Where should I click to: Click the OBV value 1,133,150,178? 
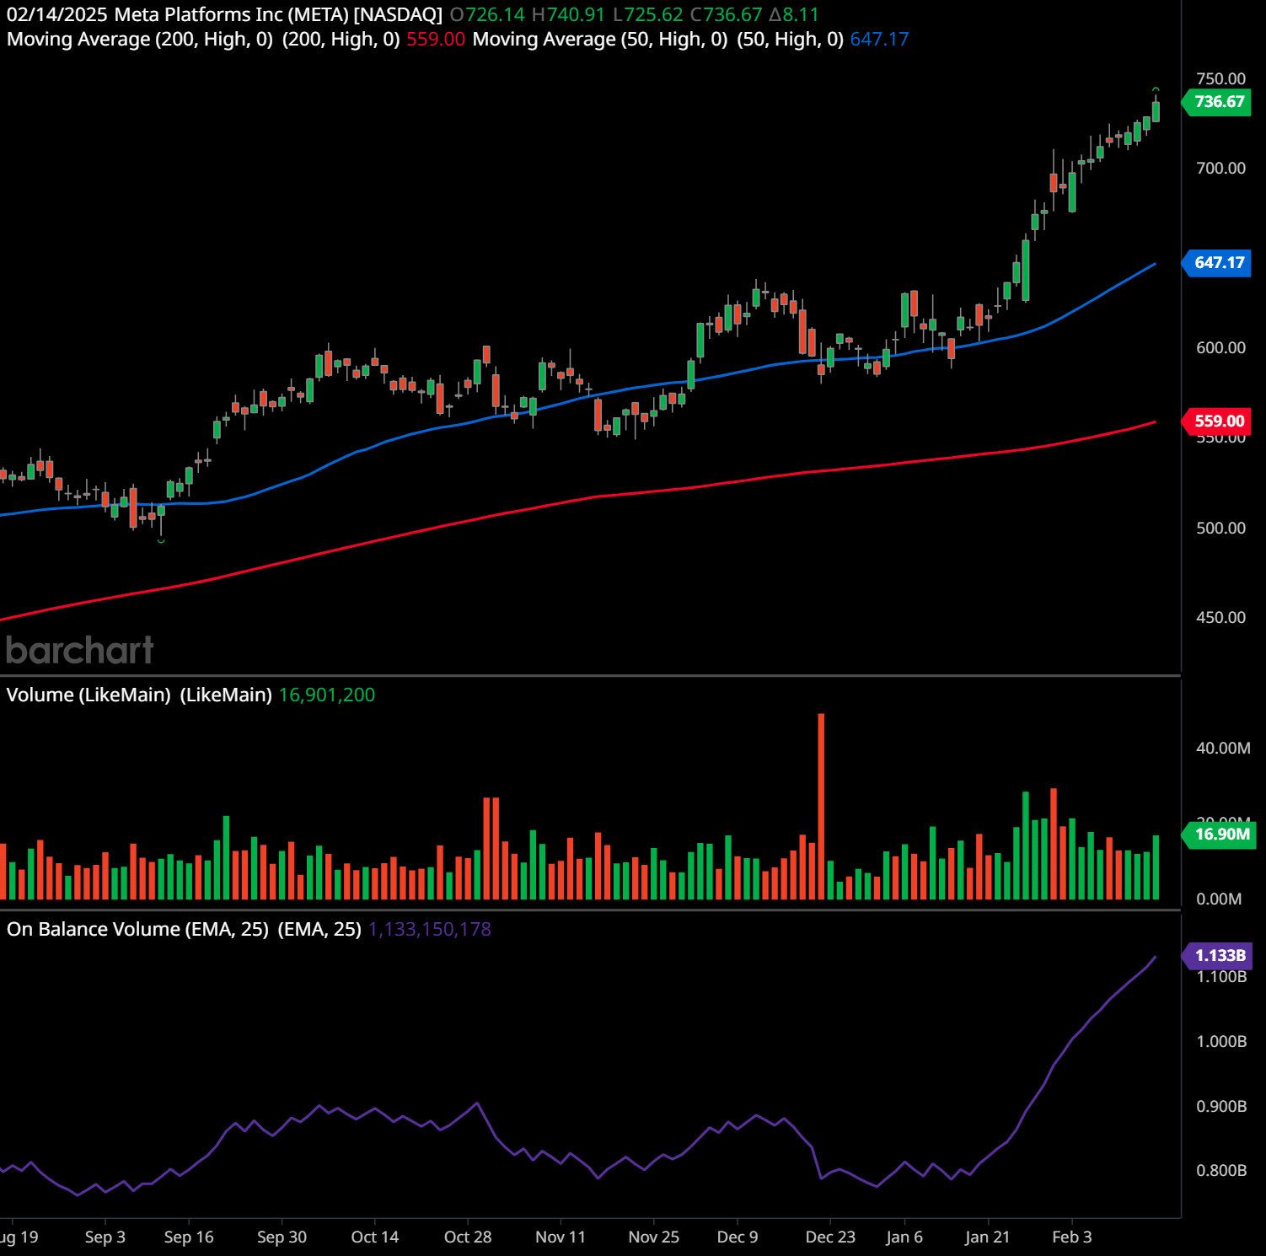[x=430, y=929]
